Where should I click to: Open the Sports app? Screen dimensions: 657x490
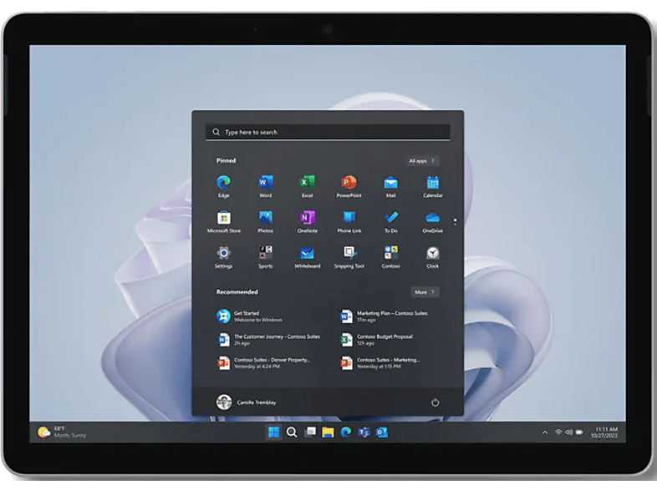click(265, 257)
